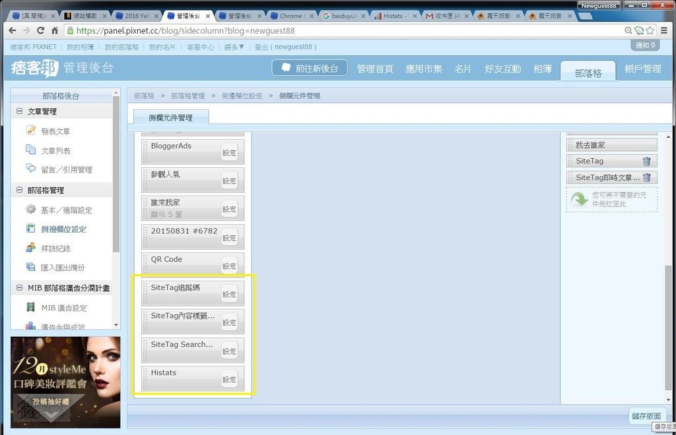
Task: Click 側邊欄位設定 in the breadcrumb
Action: (x=242, y=96)
